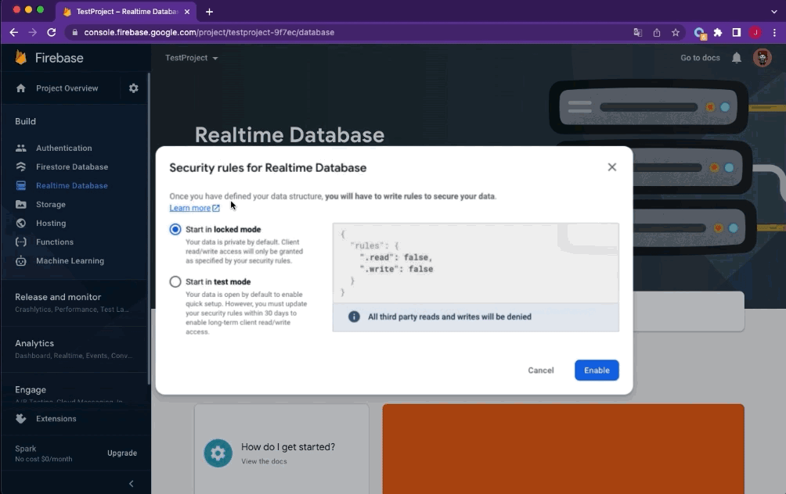Click the 'Spark' plan name

[26, 449]
